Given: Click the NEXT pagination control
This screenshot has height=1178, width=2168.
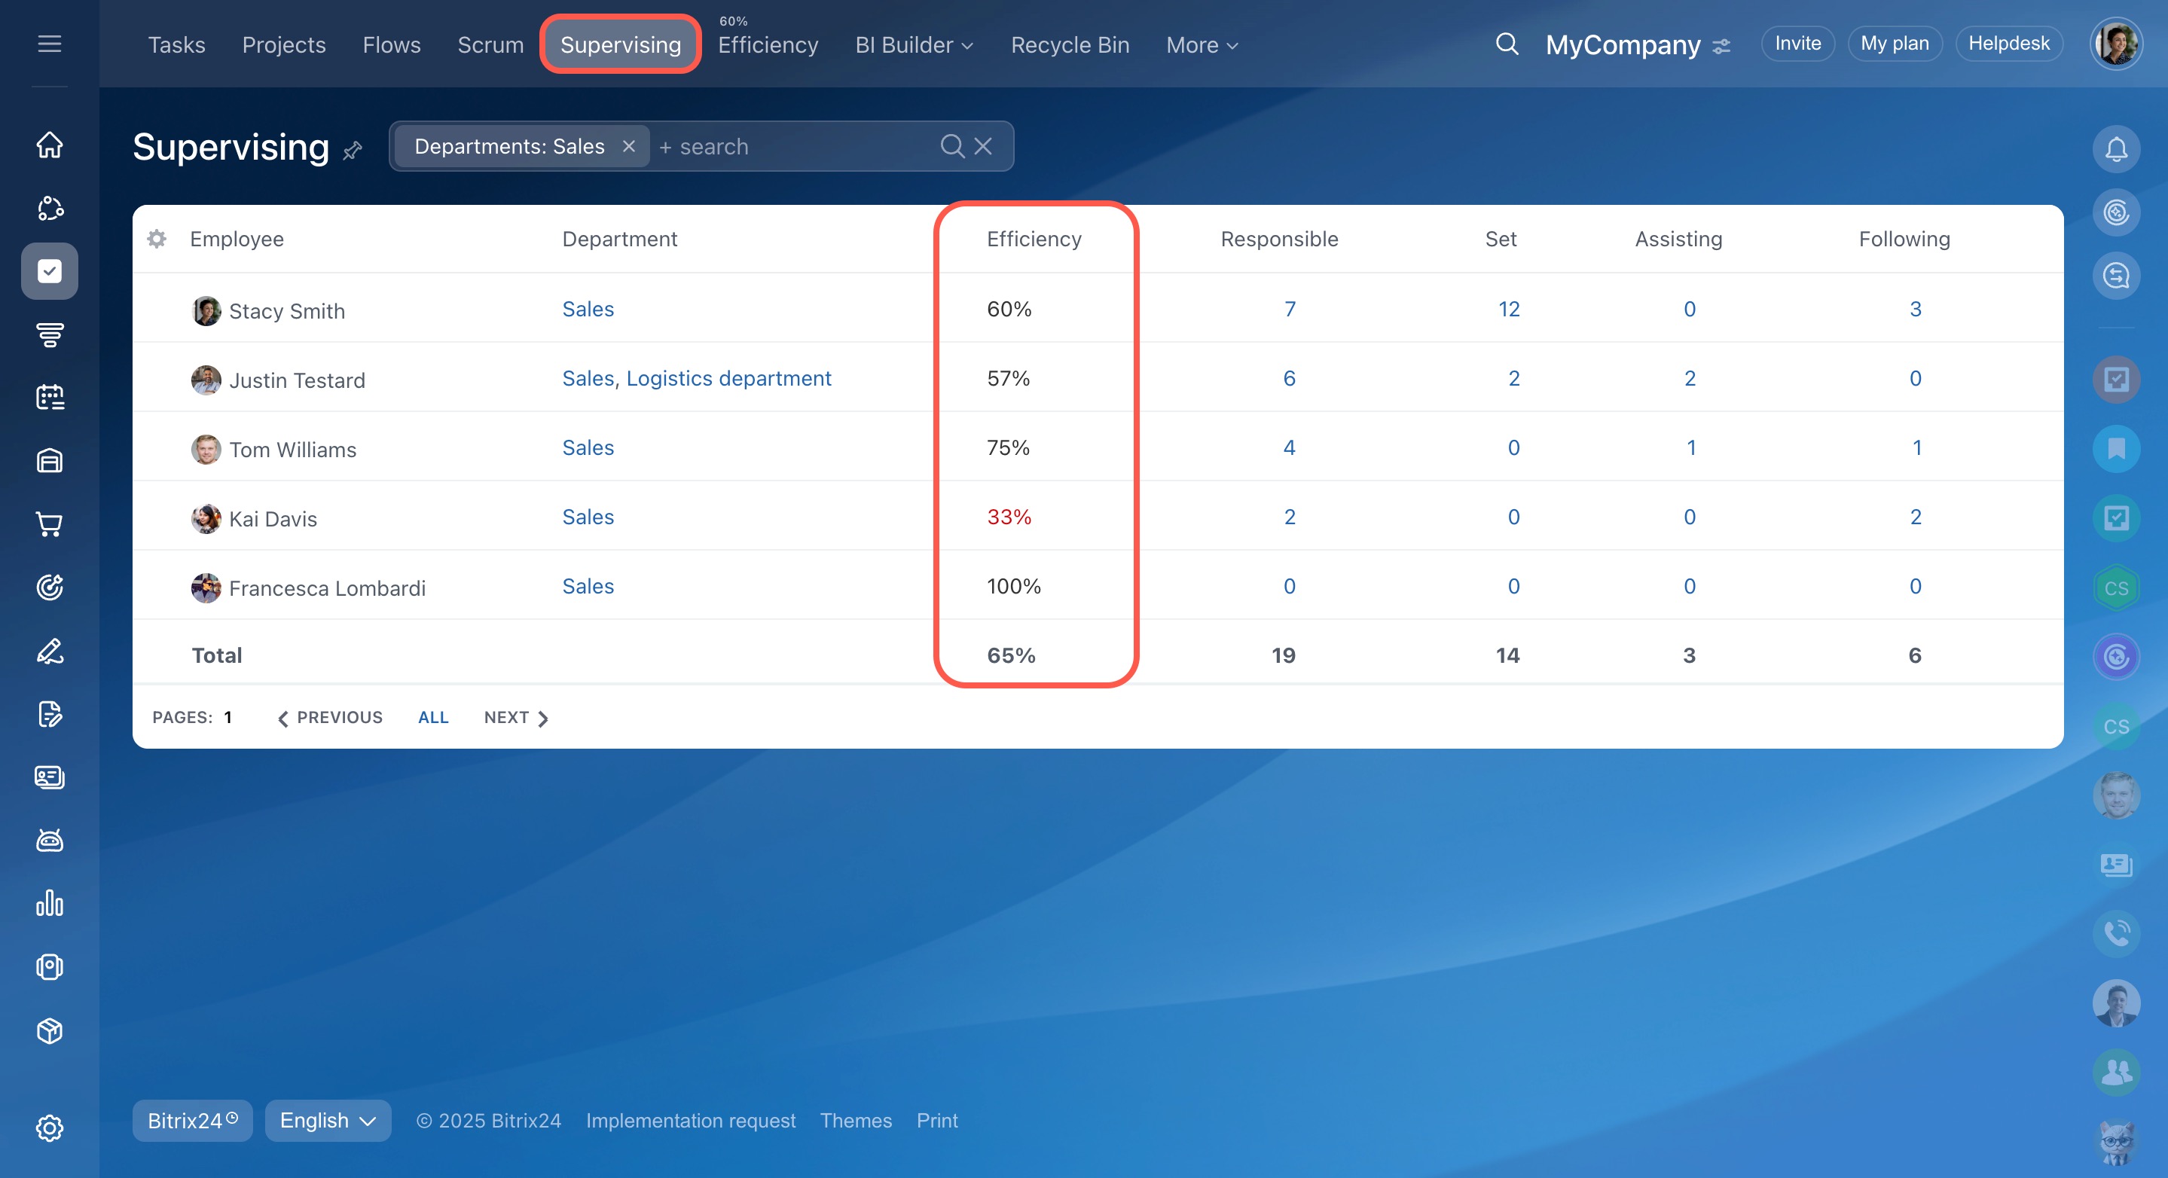Looking at the screenshot, I should tap(516, 718).
